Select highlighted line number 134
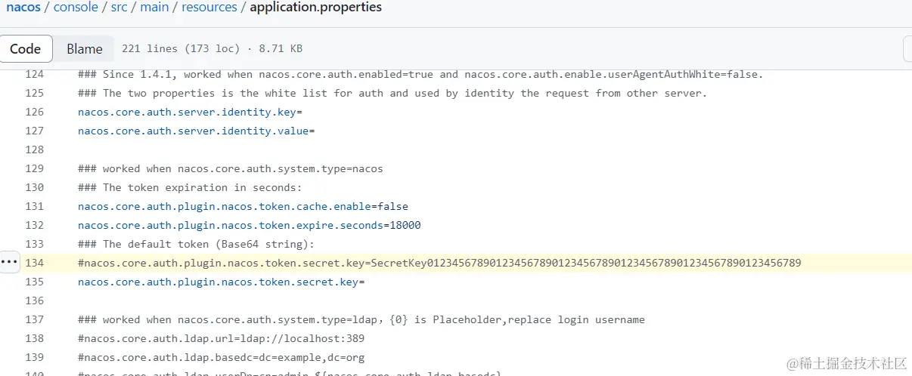The width and height of the screenshot is (912, 376). point(35,264)
